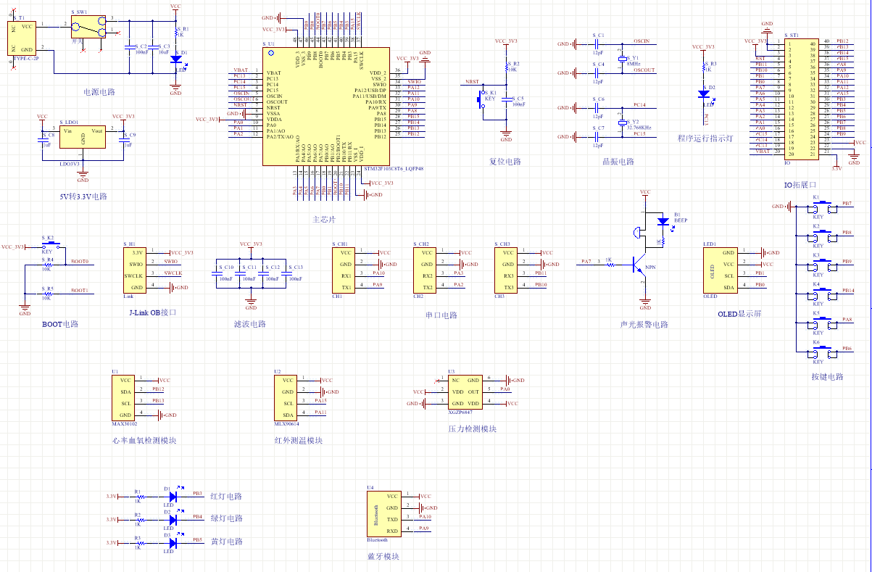Viewport: 872px width, 572px height.
Task: Click the TYPE-C-2P connector S_T1
Action: coord(22,38)
